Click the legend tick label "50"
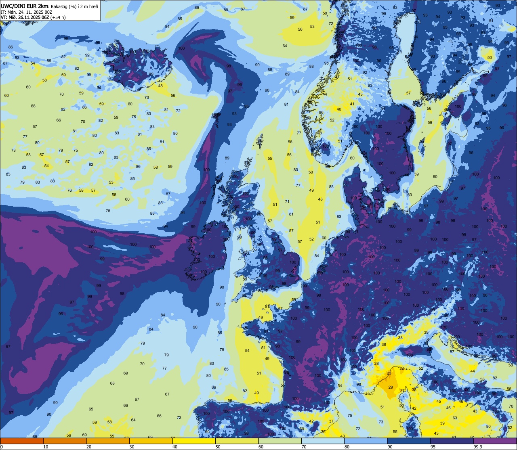Screen dimensions: 517x450 pyautogui.click(x=218, y=447)
